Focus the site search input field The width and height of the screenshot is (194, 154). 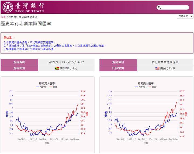pyautogui.click(x=173, y=7)
